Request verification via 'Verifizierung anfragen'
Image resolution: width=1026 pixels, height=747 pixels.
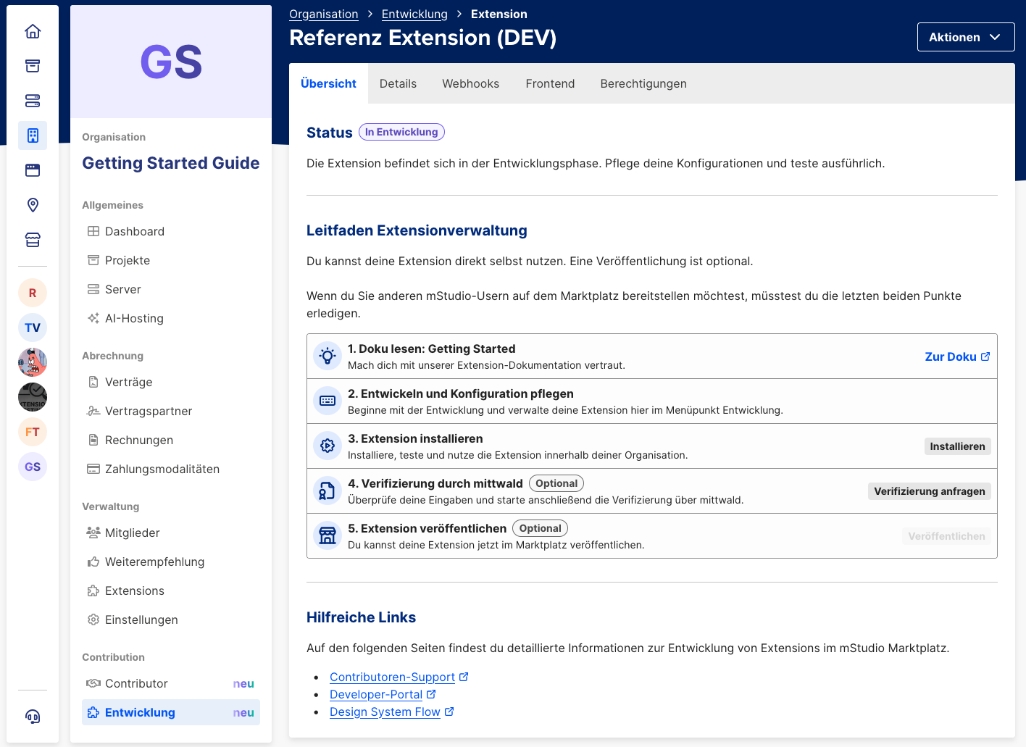point(929,491)
